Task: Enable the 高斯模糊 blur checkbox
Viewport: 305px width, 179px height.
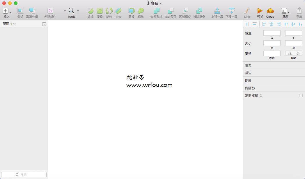Action: (x=301, y=96)
